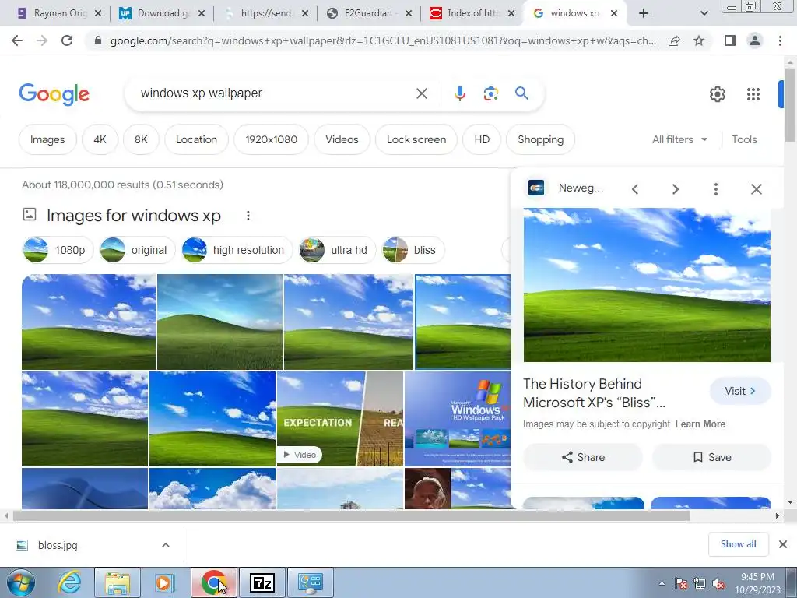Launch Internet Explorer from taskbar
Screen dimensions: 797x598
(x=69, y=582)
